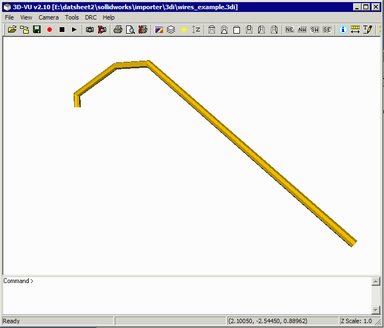Click the command pane scroll down arrow

coord(375,310)
